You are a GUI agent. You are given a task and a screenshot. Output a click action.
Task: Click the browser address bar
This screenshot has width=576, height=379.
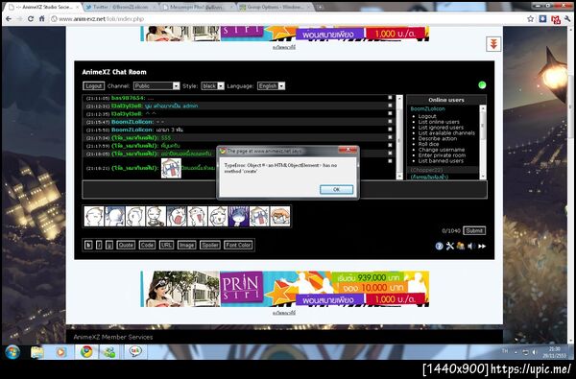pyautogui.click(x=286, y=19)
